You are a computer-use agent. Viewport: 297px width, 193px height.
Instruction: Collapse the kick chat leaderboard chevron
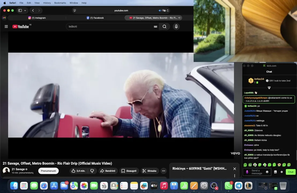[x=269, y=88]
